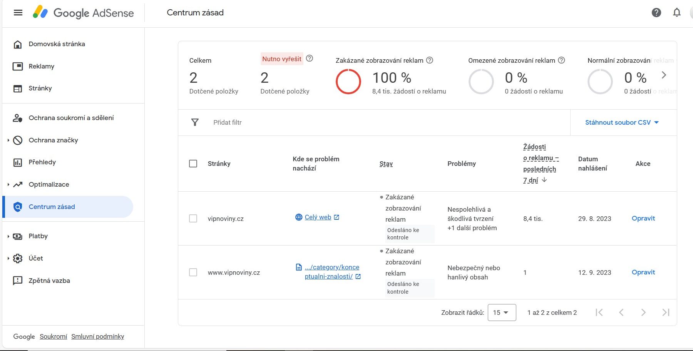Click the 8,4 tis. requests value in table
The image size is (693, 351).
point(533,219)
